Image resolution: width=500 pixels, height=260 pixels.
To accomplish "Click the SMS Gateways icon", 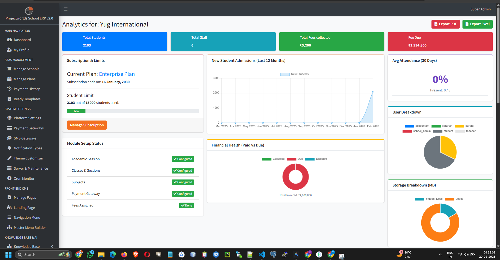I will pos(9,138).
